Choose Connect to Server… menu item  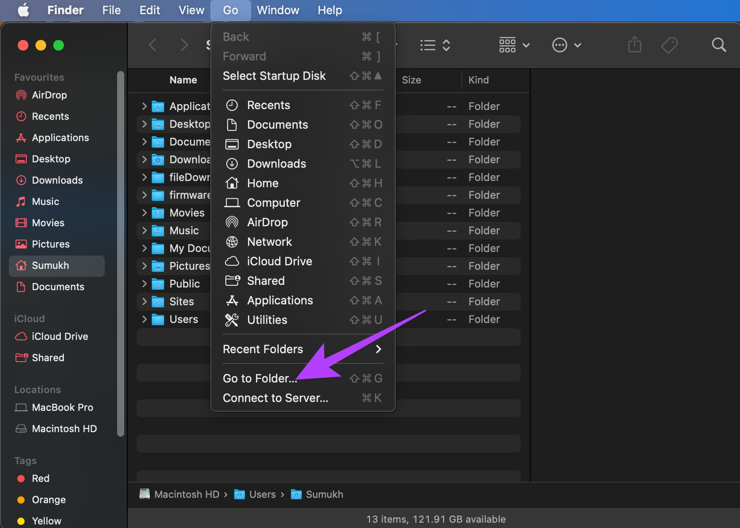coord(303,398)
